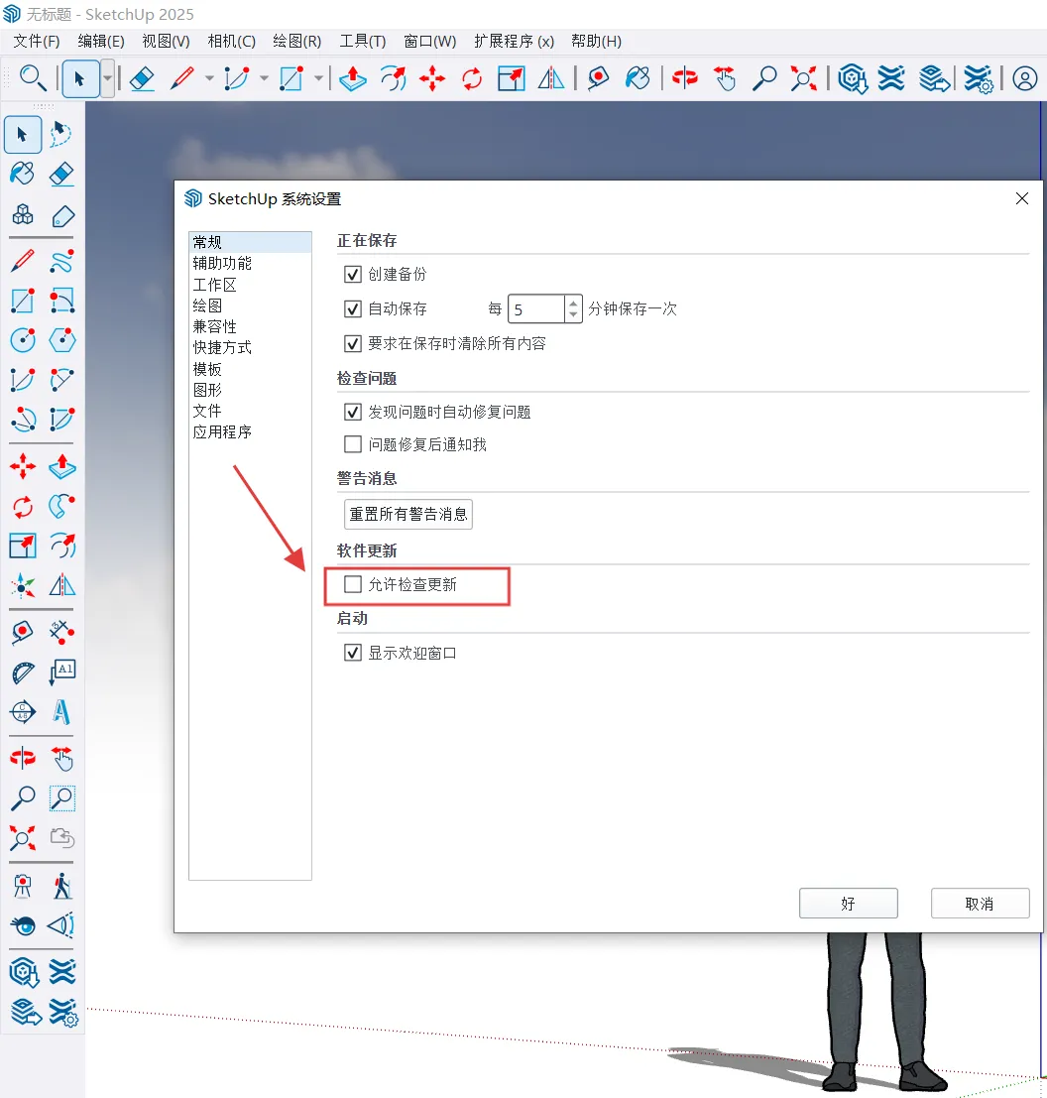1047x1098 pixels.
Task: Open the Pencil tool dropdown arrow
Action: click(209, 77)
